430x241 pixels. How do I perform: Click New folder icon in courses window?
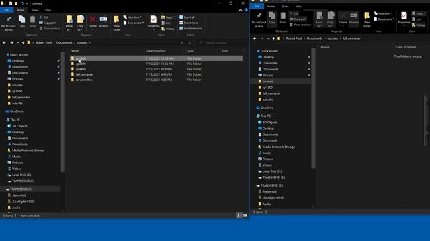116,23
